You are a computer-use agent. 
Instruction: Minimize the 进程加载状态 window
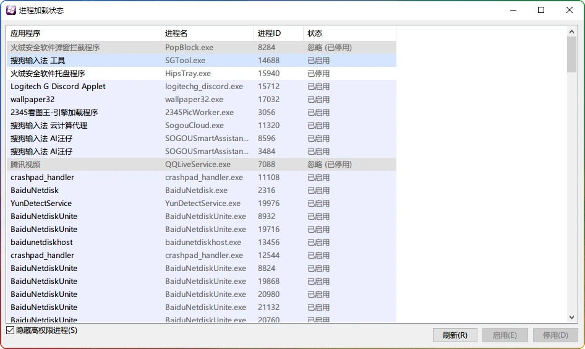513,10
